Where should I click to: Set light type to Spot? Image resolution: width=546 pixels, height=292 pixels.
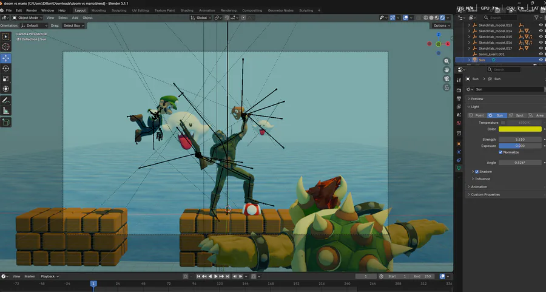(x=516, y=115)
